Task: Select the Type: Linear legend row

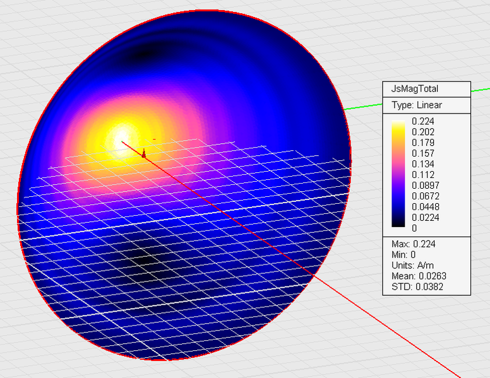Action: pos(417,105)
